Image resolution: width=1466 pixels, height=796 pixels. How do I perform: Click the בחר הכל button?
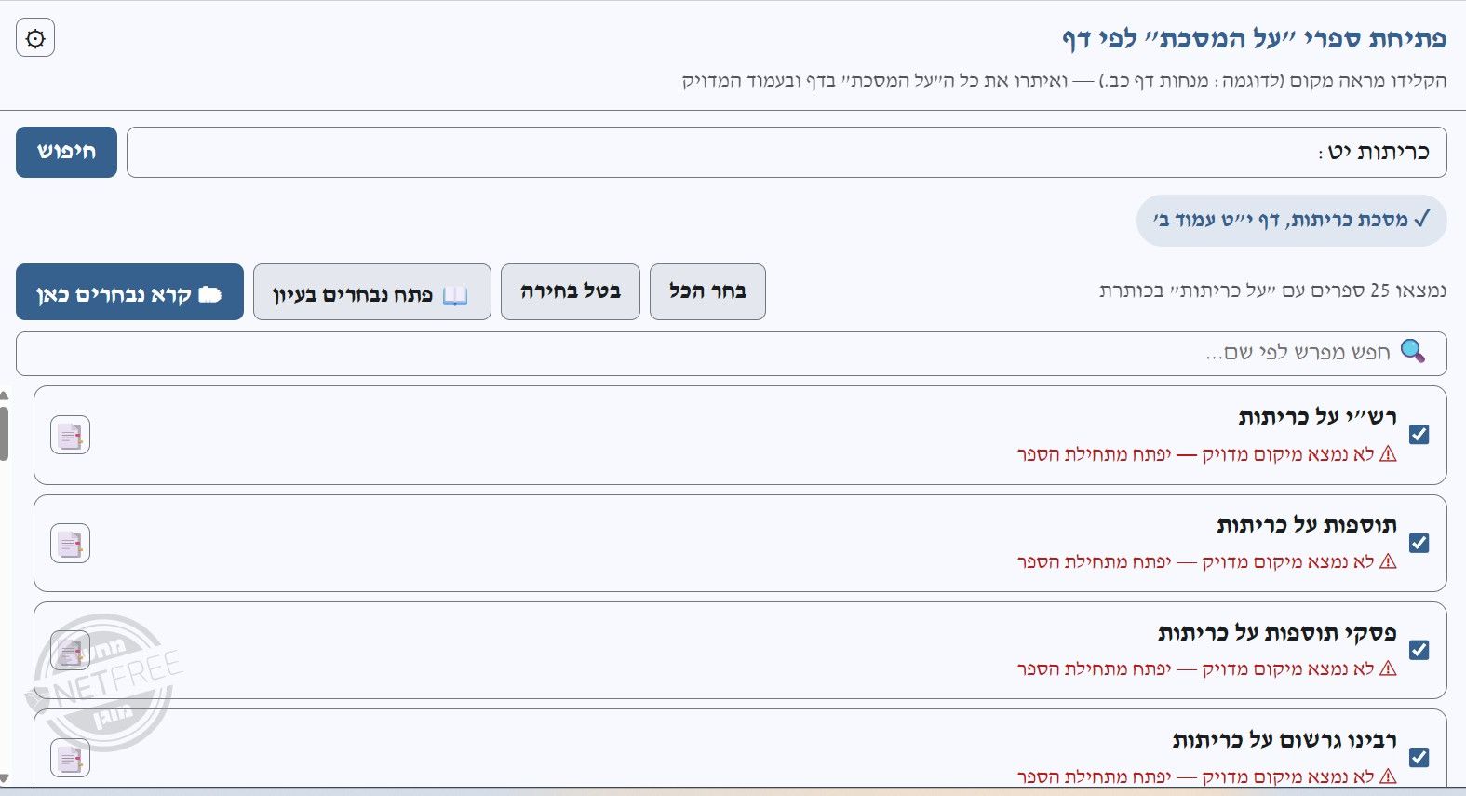pyautogui.click(x=707, y=291)
